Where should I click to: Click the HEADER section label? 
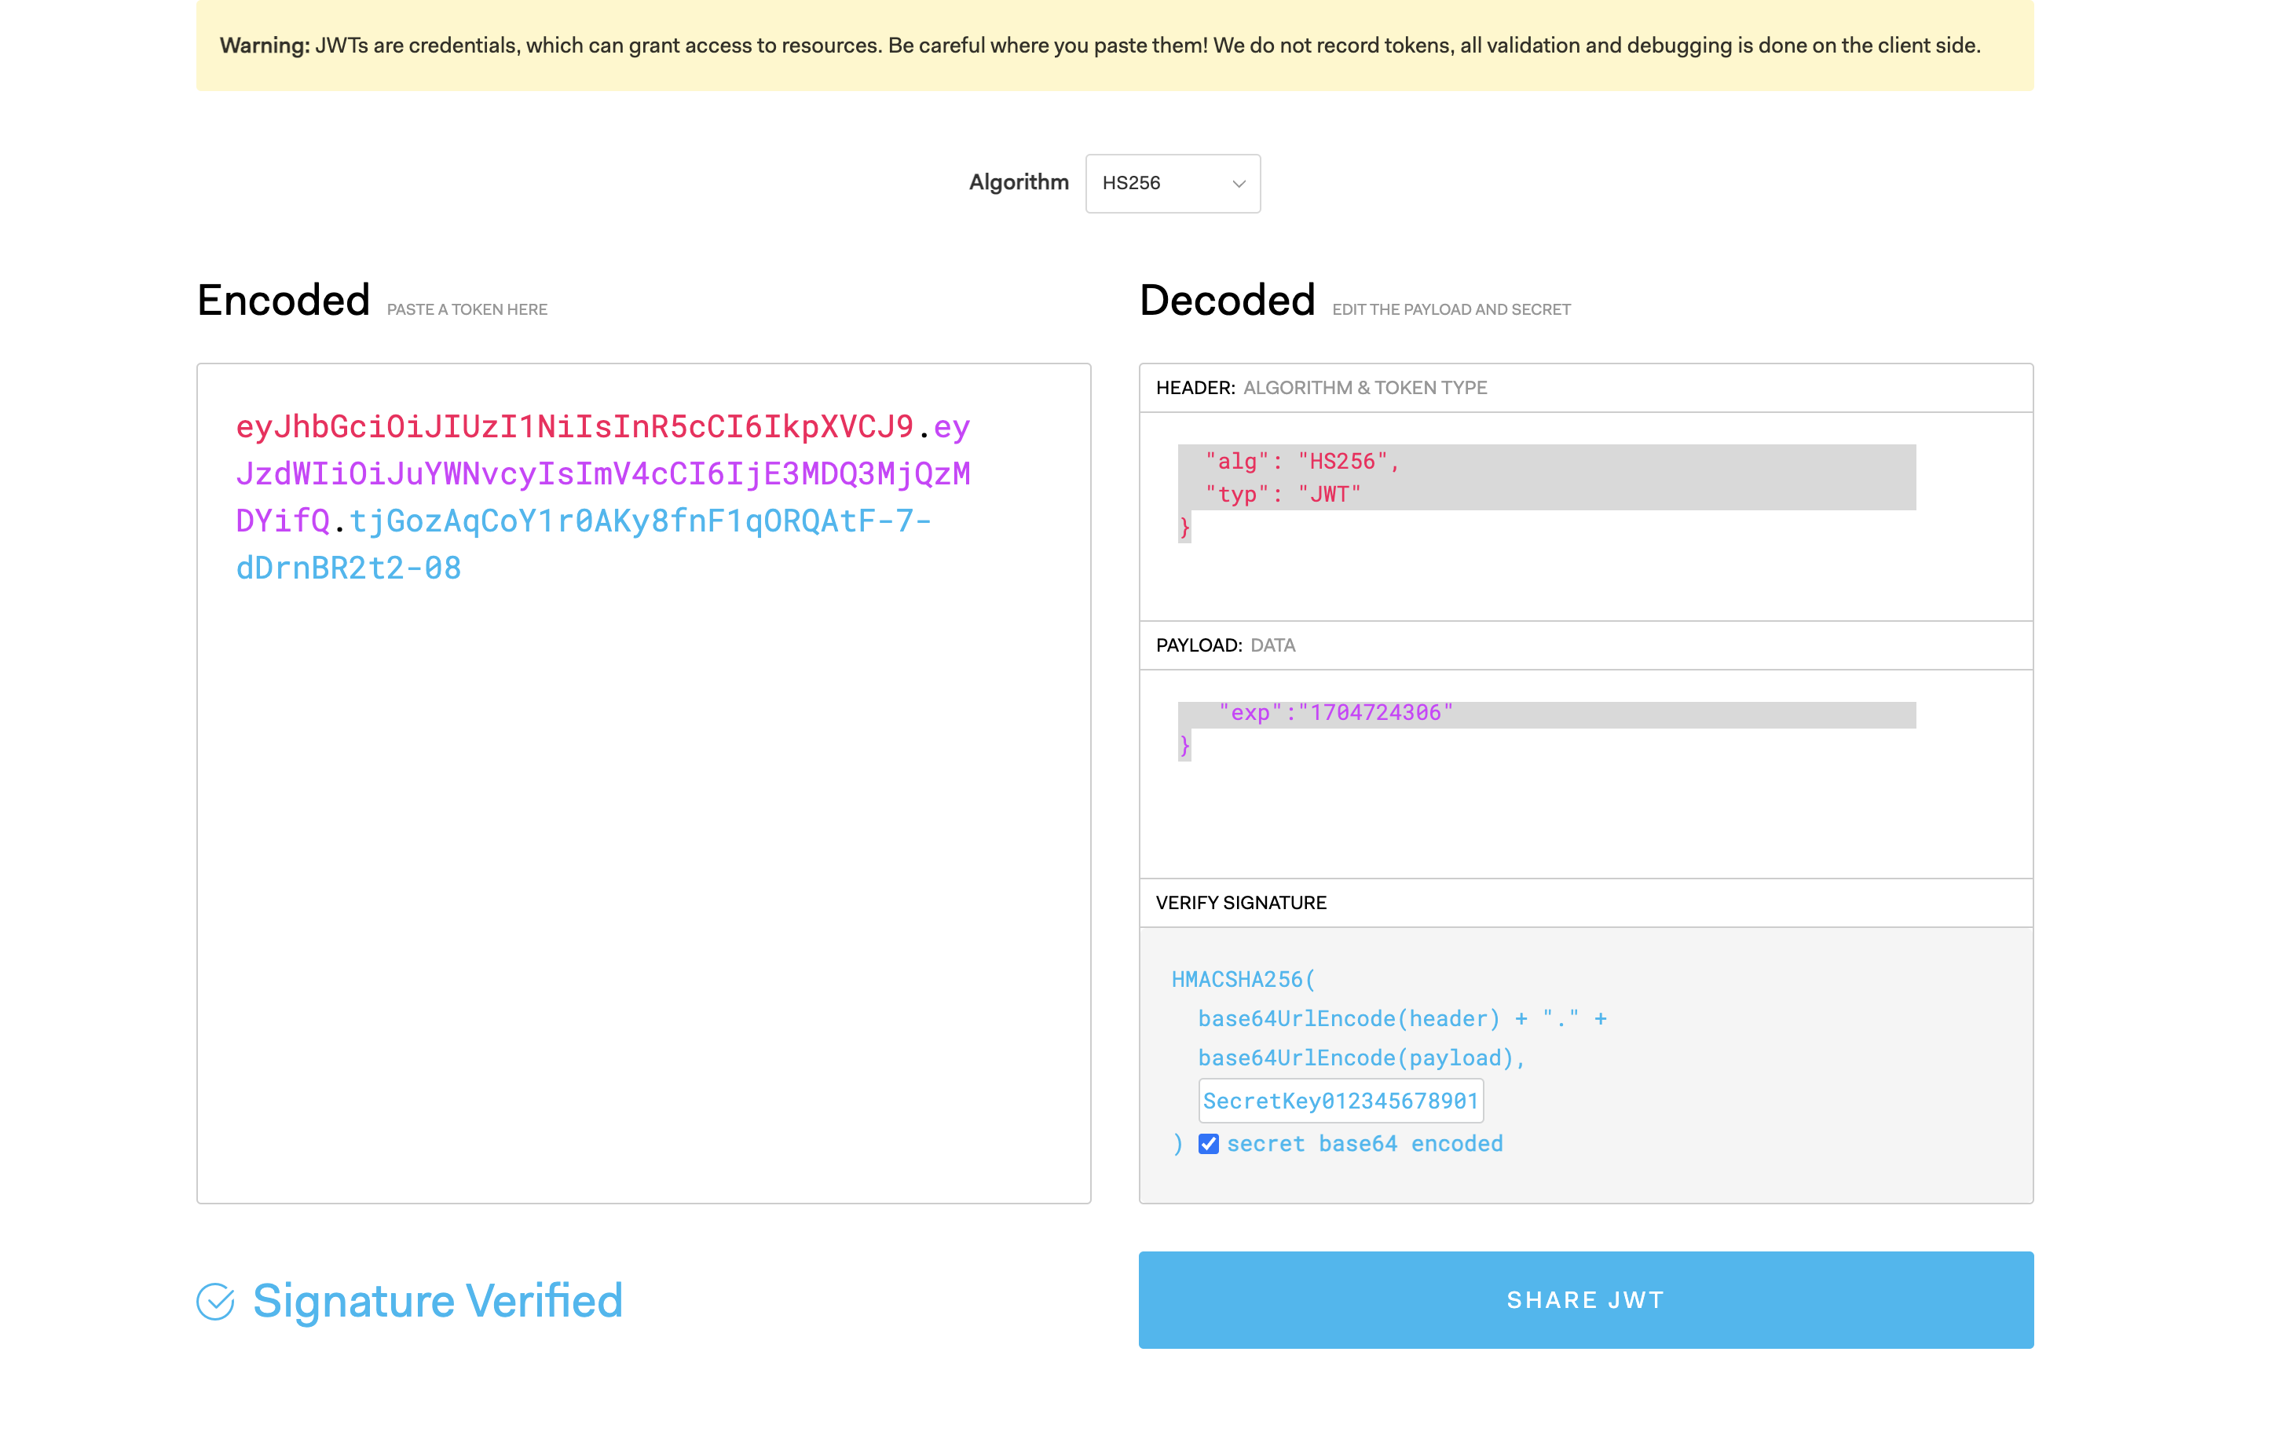(x=1195, y=388)
